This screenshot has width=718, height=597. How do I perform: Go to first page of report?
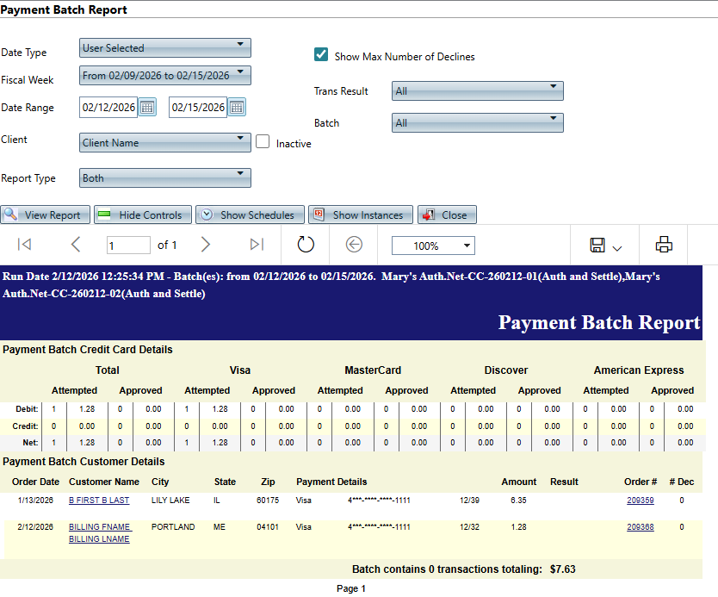pos(24,245)
